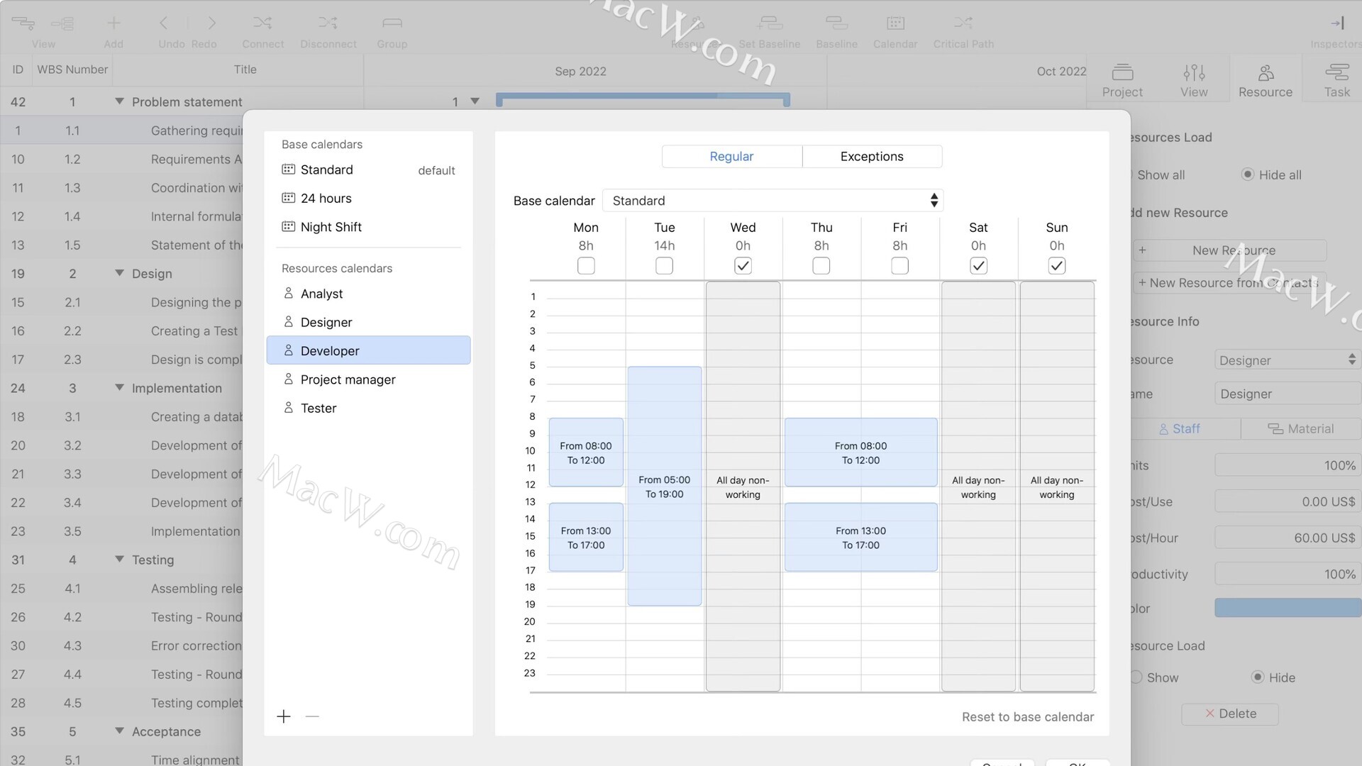Click the Delete resource button
This screenshot has width=1362, height=766.
[x=1230, y=714]
